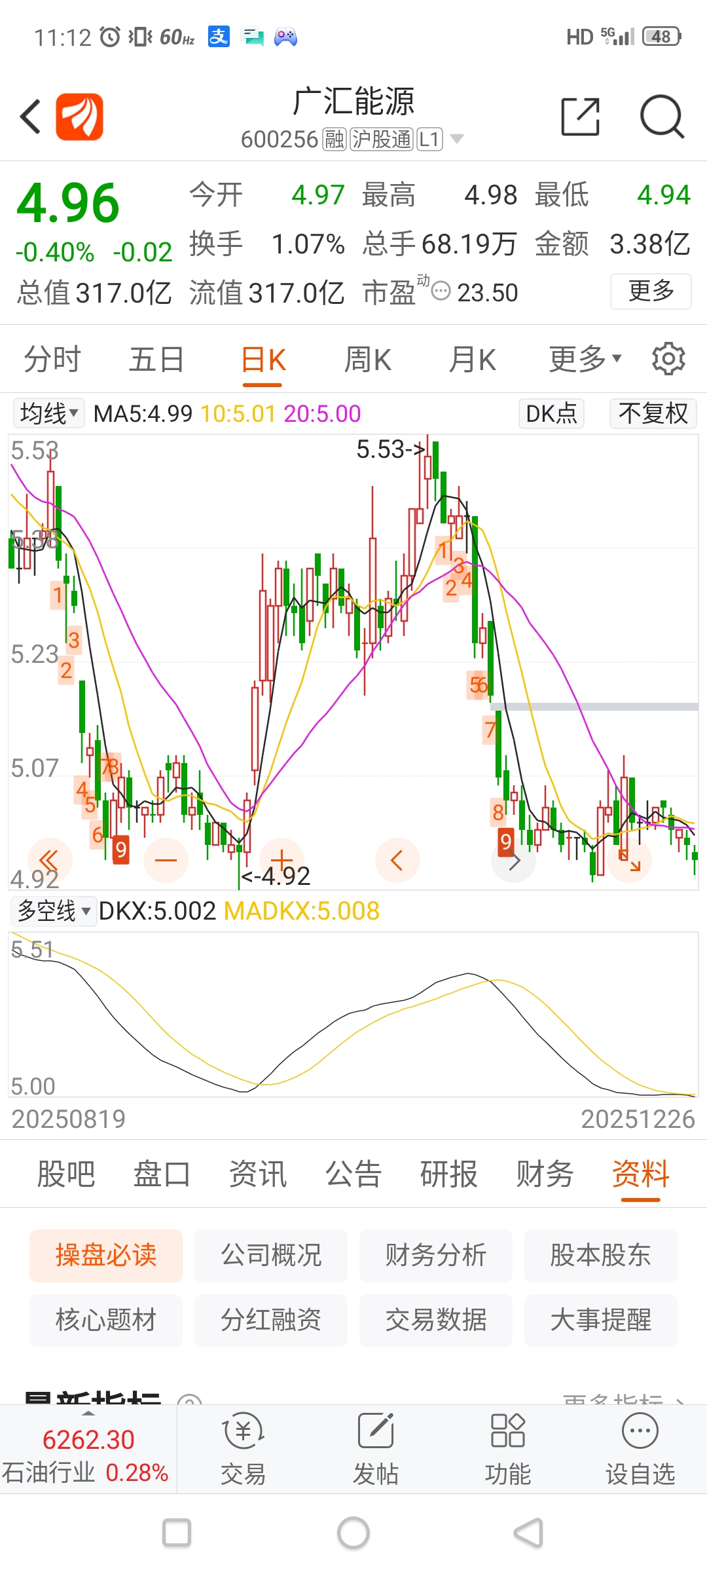Tap 沪股通 tag
707x1572 pixels.
click(x=382, y=139)
